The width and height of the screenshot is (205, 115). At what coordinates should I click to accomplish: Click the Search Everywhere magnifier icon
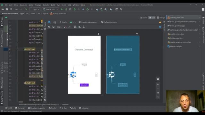[121, 9]
